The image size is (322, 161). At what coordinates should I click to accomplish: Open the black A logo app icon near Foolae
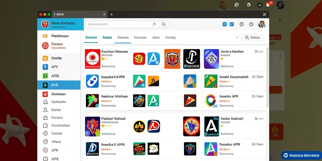[212, 126]
